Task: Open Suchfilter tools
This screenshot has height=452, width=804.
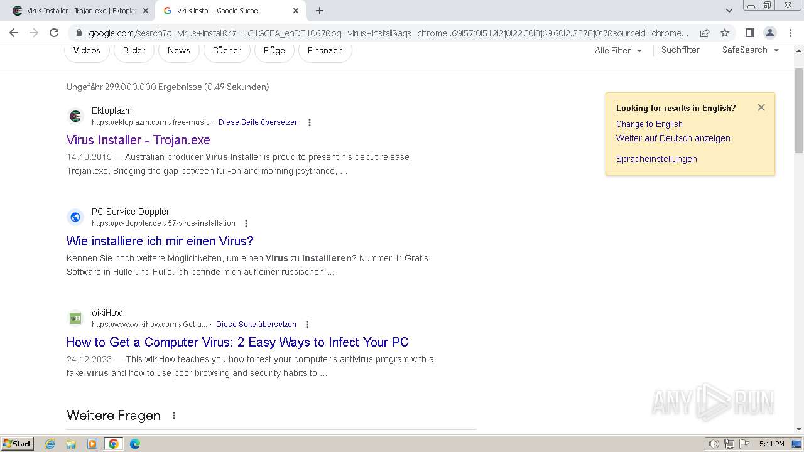Action: point(680,50)
